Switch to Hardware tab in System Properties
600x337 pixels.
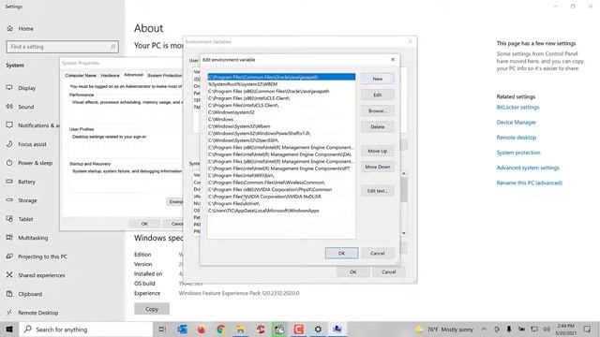click(x=110, y=75)
